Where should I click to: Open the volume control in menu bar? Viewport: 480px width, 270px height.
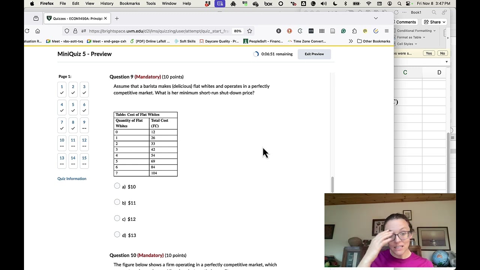pos(324,3)
